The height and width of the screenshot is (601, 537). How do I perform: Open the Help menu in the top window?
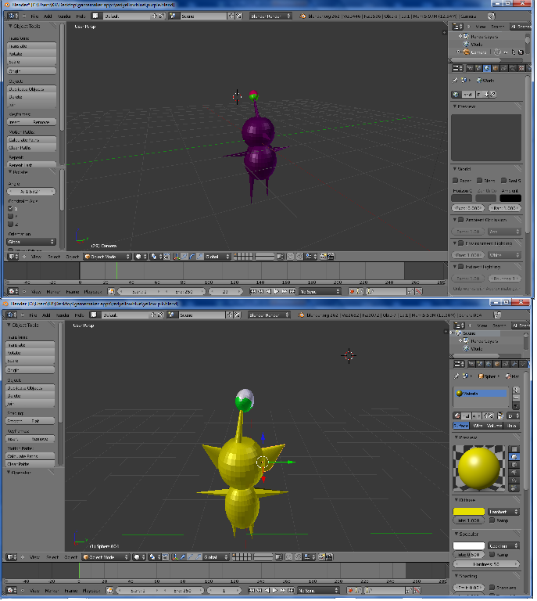tap(81, 16)
